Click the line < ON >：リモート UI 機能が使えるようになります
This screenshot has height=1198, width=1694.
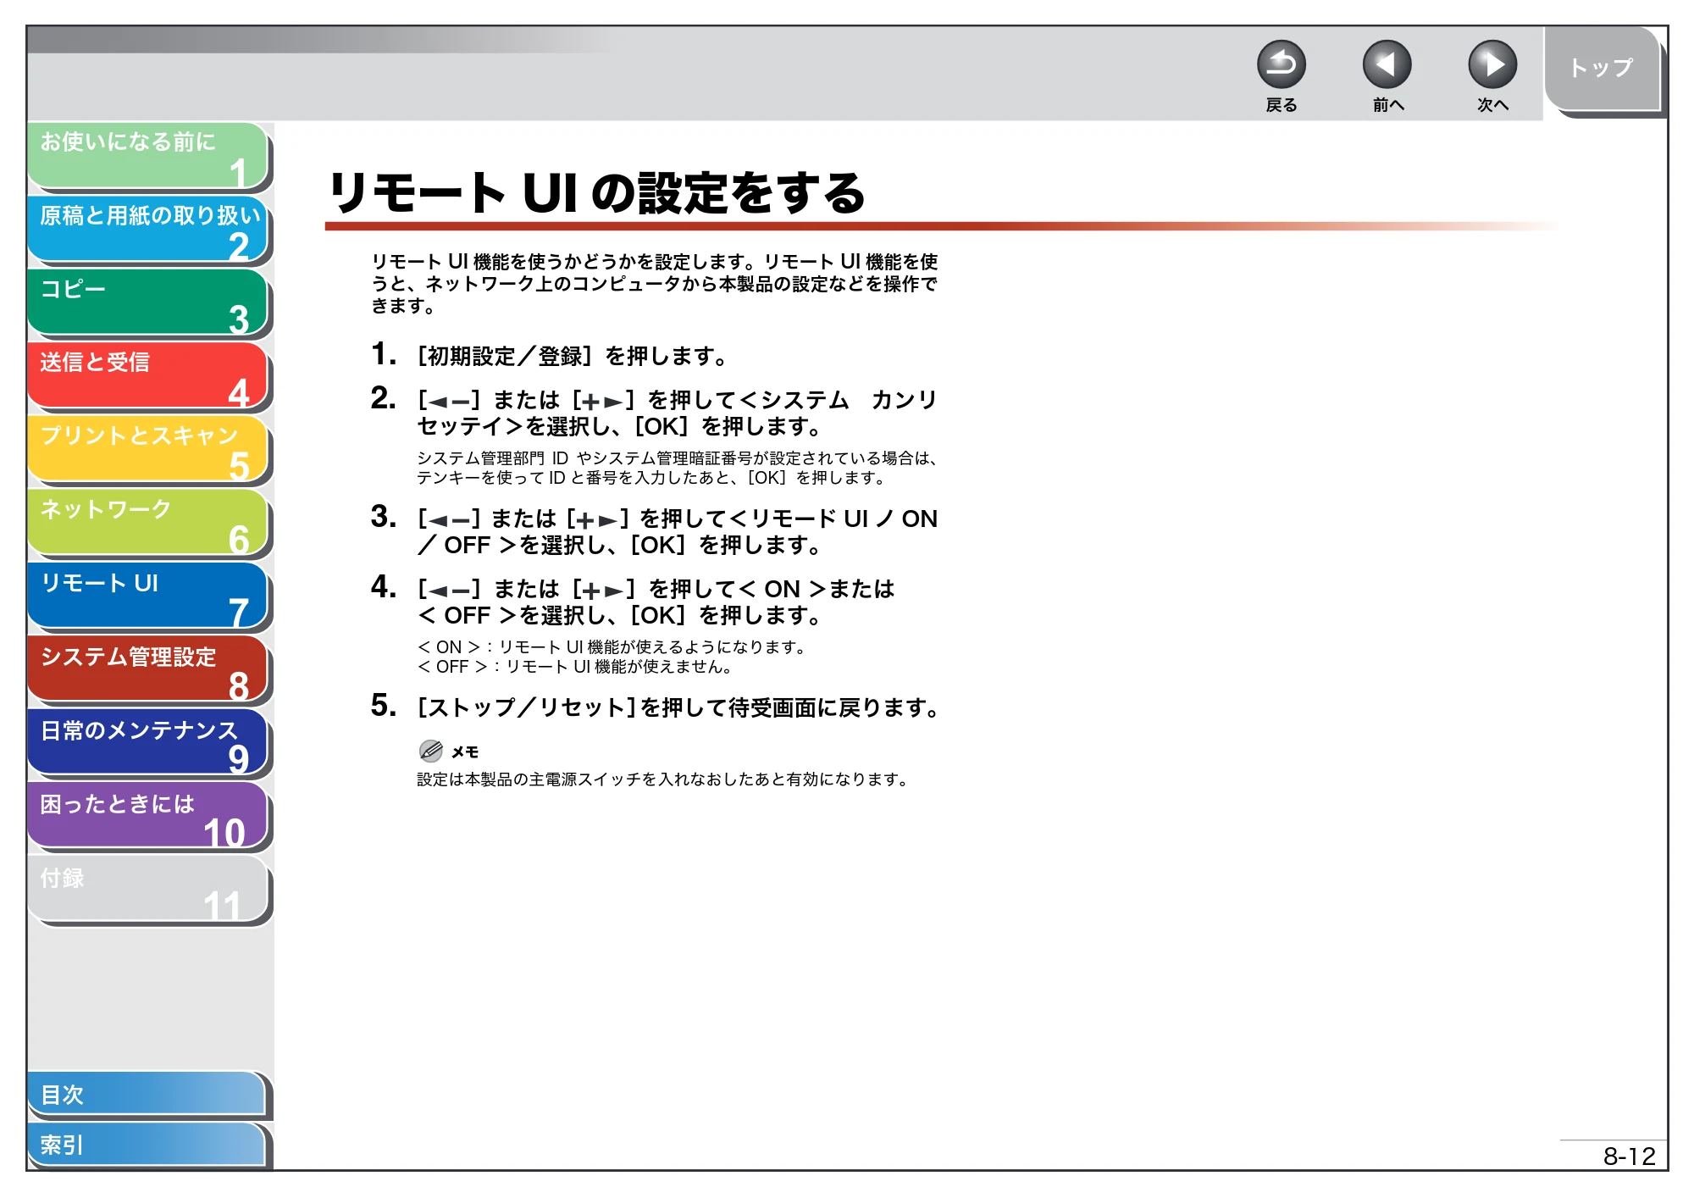612,647
